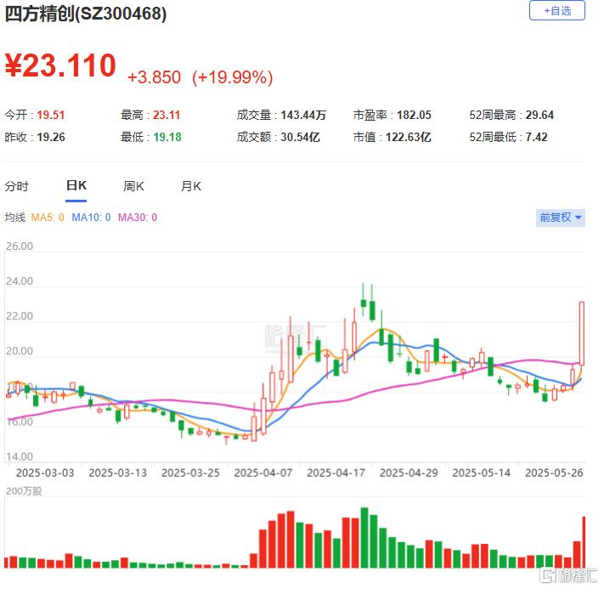Click the 52周最高 value 29.64
This screenshot has height=589, width=604.
click(x=539, y=115)
